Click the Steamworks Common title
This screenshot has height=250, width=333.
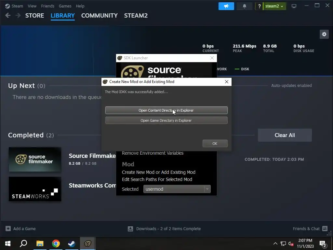point(92,185)
